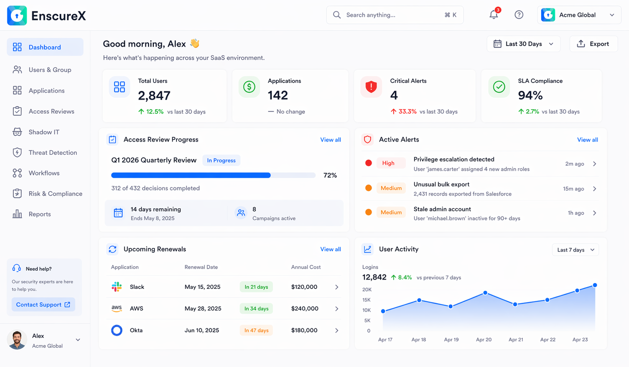629x367 pixels.
Task: Change User Activity to another period dropdown
Action: pyautogui.click(x=575, y=249)
